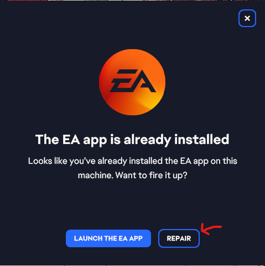This screenshot has width=265, height=266.
Task: Click the white X glyph in the corner
Action: 247,18
